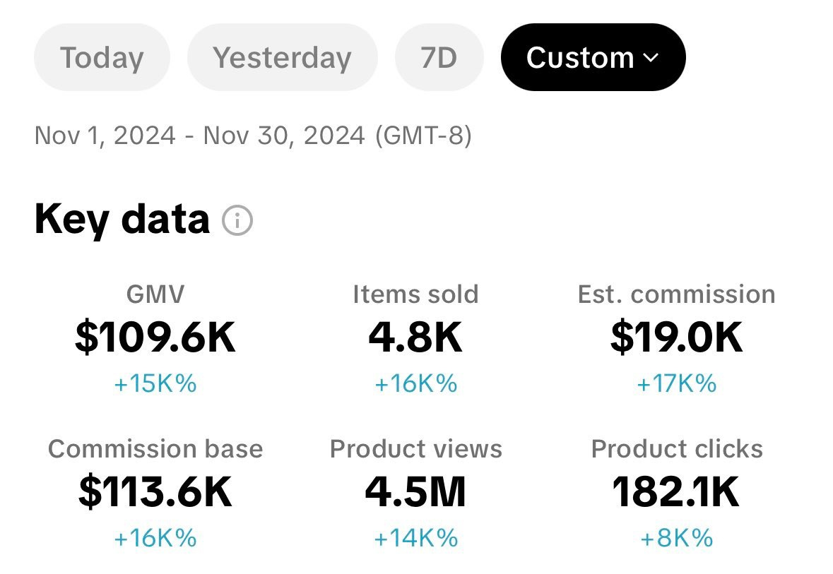Select the 7D time range tab
833x574 pixels.
[x=439, y=57]
